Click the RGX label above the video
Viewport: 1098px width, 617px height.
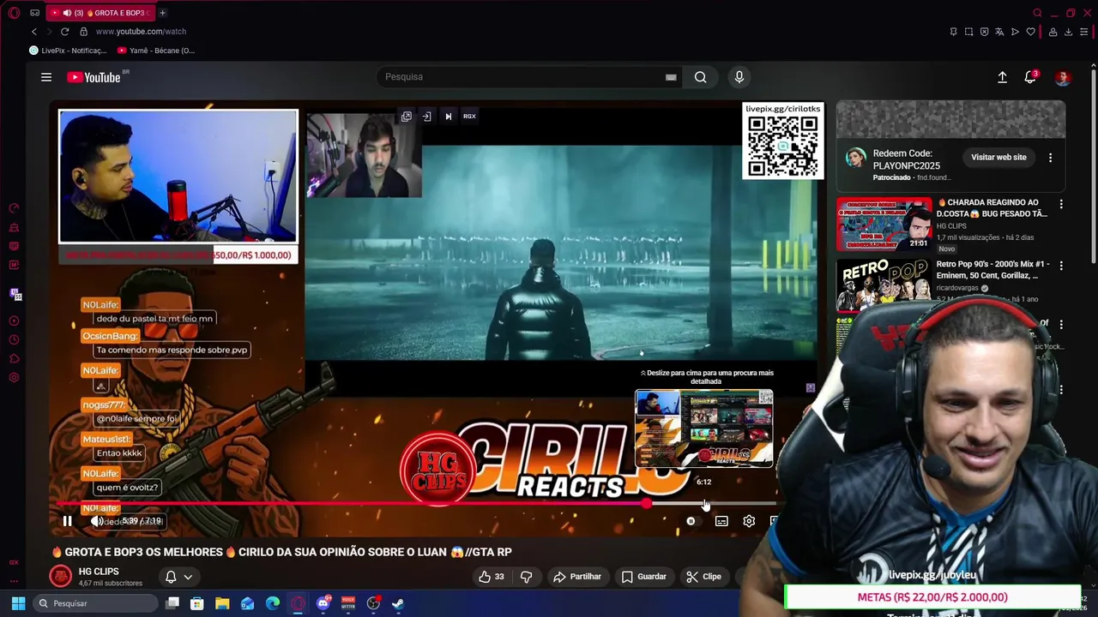click(469, 117)
